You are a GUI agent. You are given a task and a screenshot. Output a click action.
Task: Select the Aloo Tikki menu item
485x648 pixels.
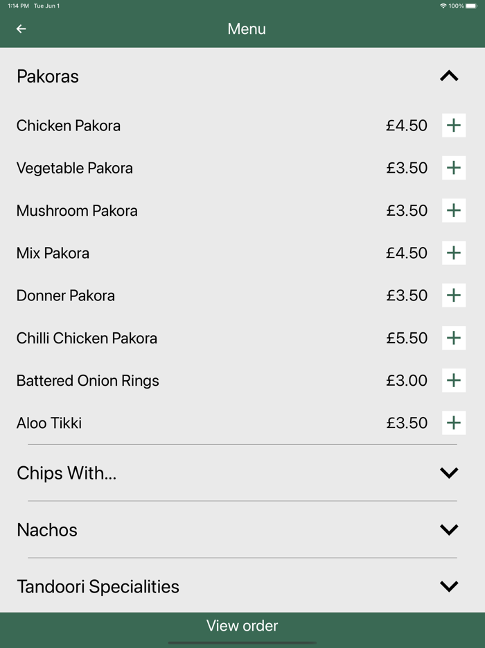pyautogui.click(x=48, y=423)
